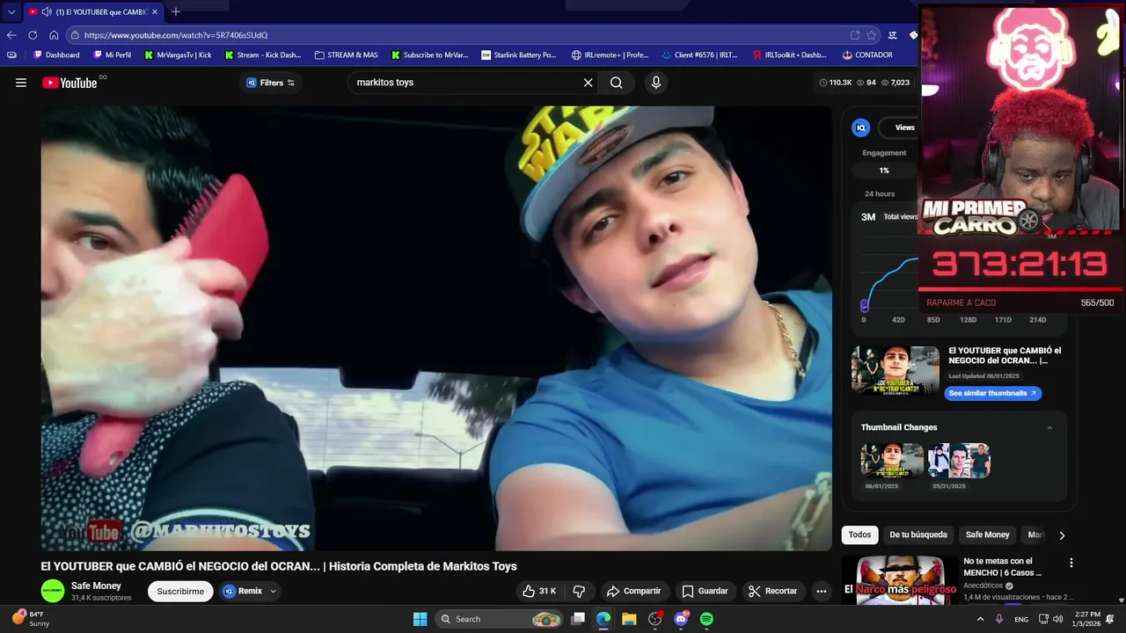
Task: Open the IRLToolkit Dashboard bookmark
Action: [x=790, y=55]
